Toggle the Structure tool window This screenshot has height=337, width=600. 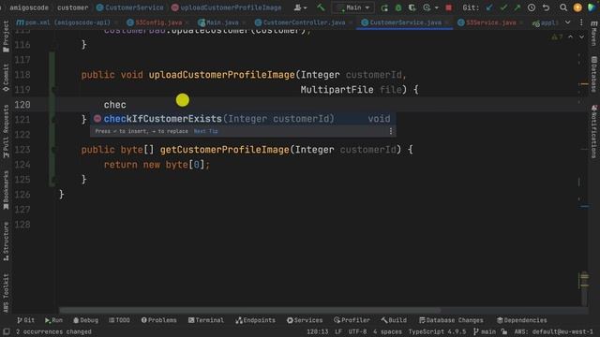pos(6,242)
